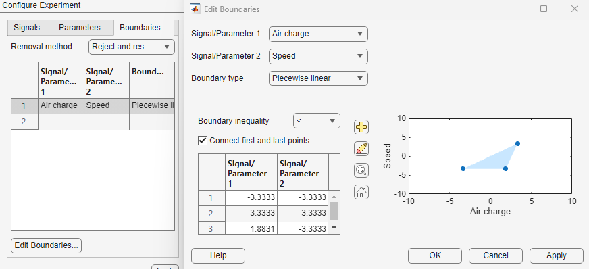Toggle Connect first and last points checkbox

203,141
